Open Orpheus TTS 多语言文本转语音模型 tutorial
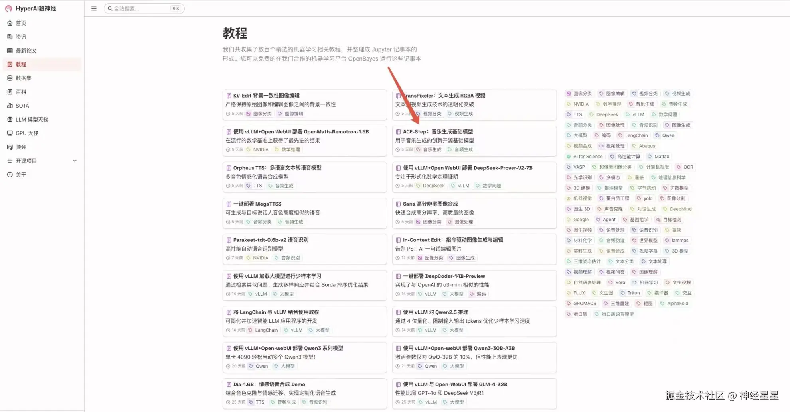This screenshot has height=412, width=790. [304, 177]
